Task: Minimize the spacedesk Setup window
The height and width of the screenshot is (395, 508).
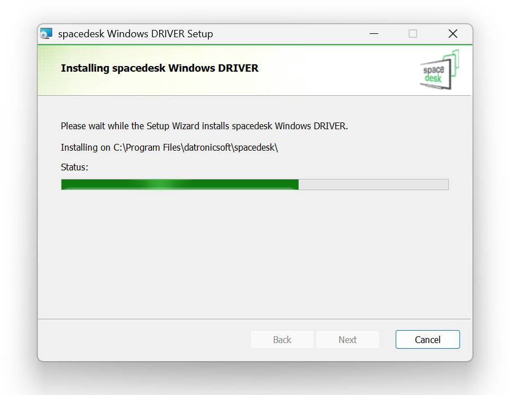Action: 374,34
